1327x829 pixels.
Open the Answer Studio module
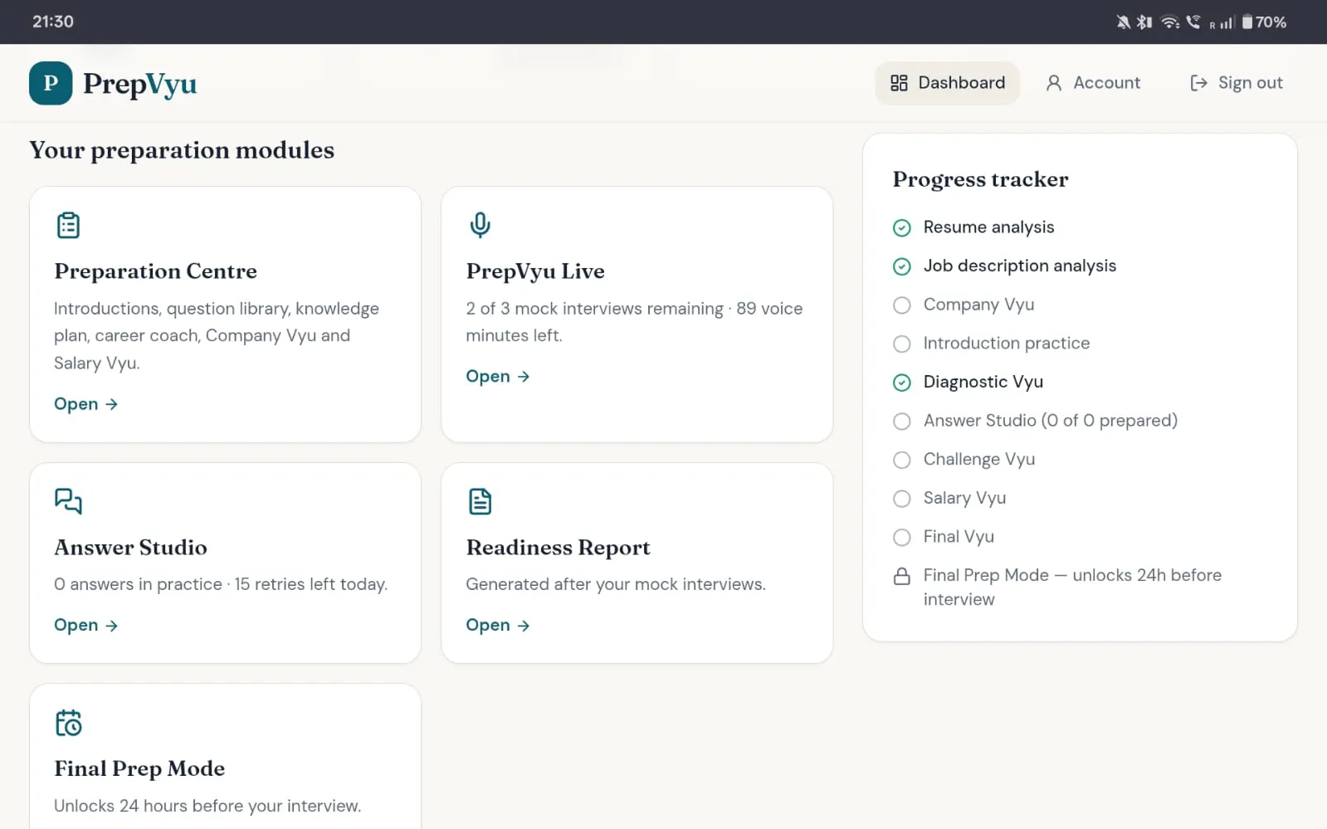85,626
